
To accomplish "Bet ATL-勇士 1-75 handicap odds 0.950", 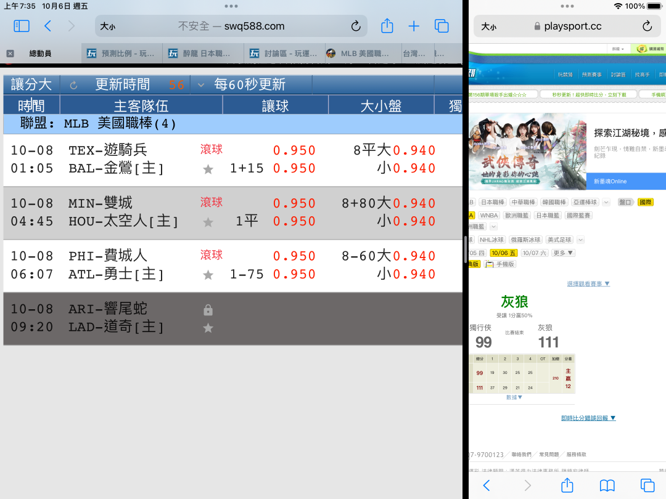I will tap(294, 274).
